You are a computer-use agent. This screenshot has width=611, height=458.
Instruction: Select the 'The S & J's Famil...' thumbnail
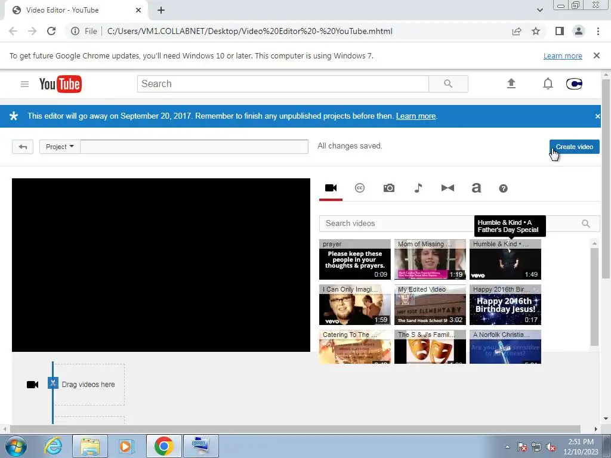(430, 346)
